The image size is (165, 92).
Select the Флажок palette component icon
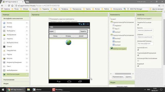click(4, 27)
